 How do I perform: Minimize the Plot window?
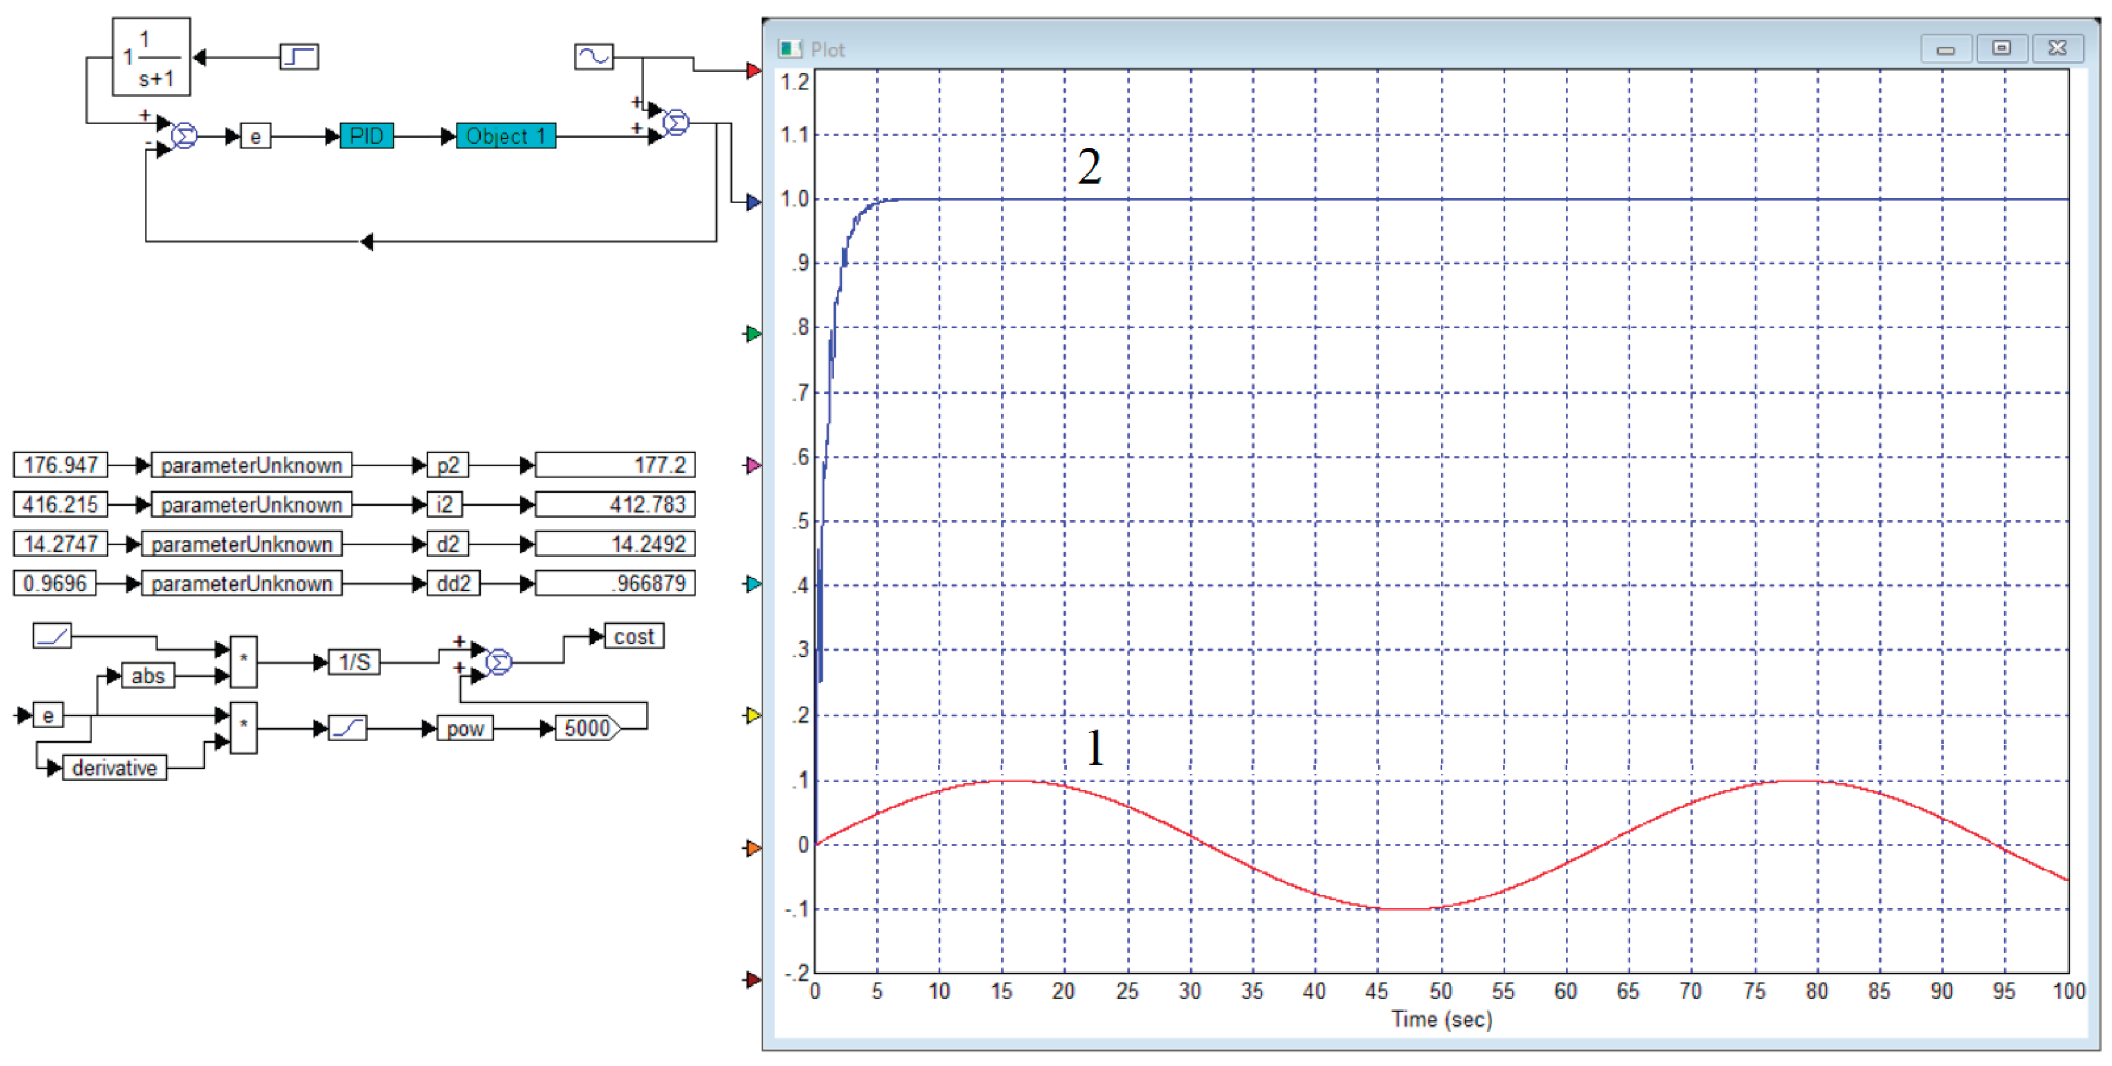[x=1946, y=49]
